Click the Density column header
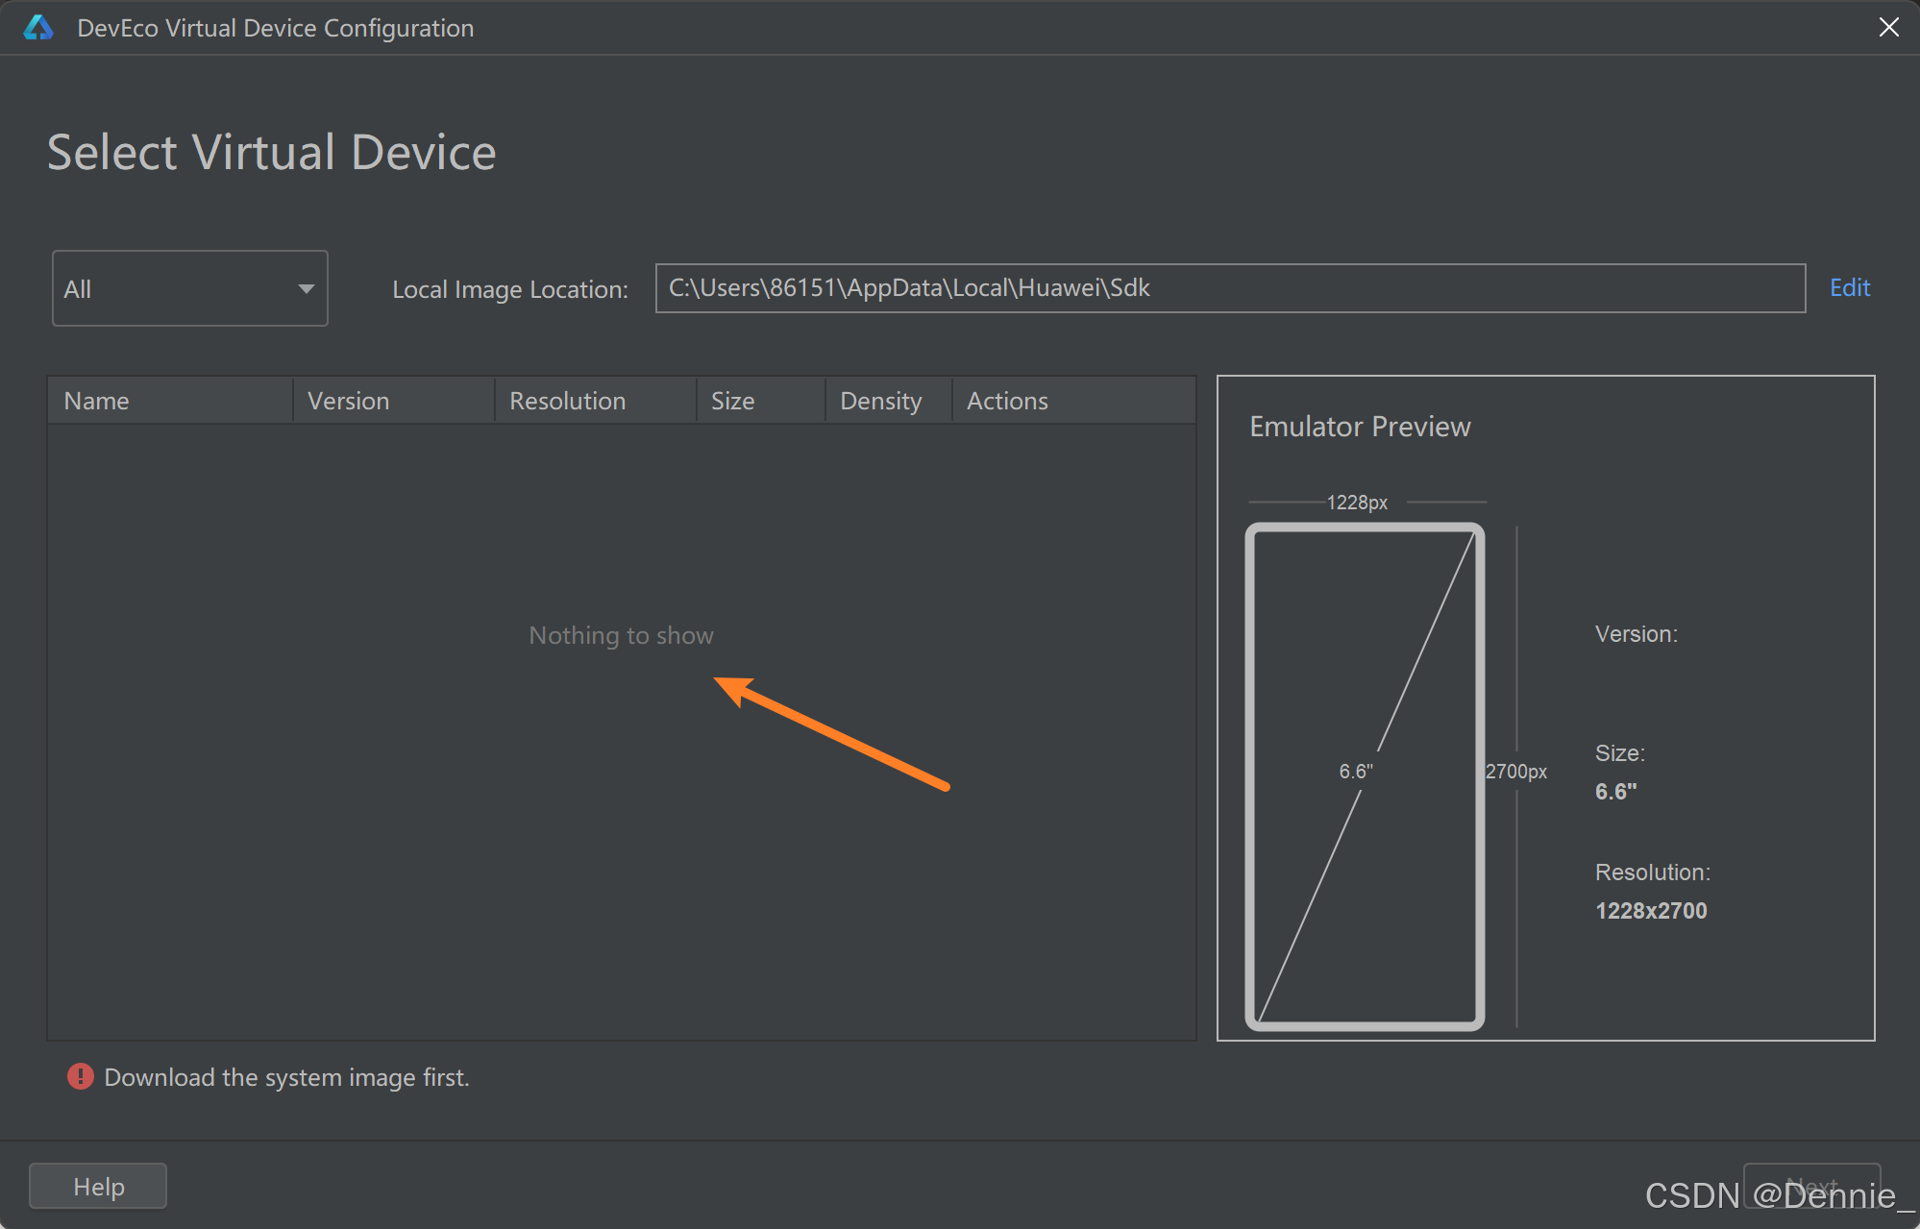The width and height of the screenshot is (1920, 1229). (880, 401)
